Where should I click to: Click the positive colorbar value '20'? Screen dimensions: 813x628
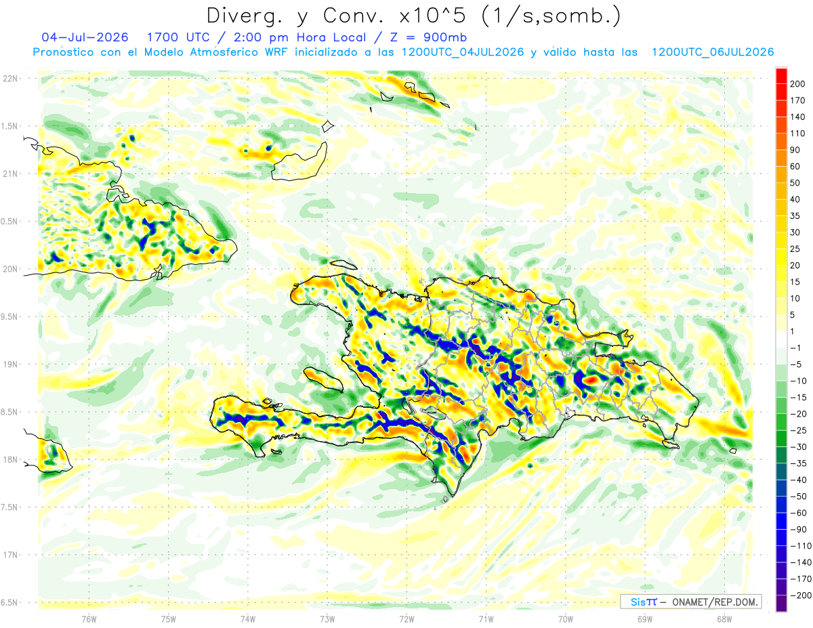796,265
